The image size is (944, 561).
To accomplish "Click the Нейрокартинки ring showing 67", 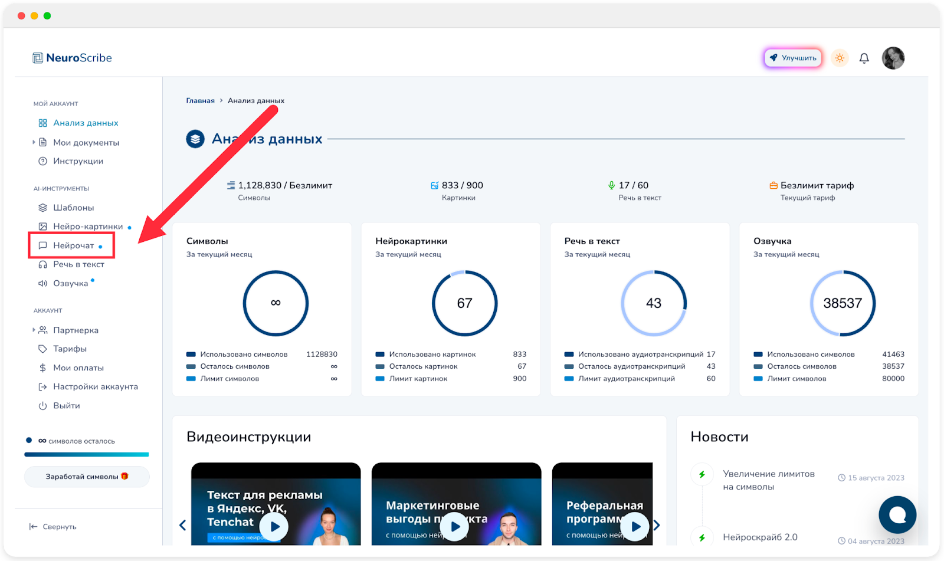I will point(465,303).
